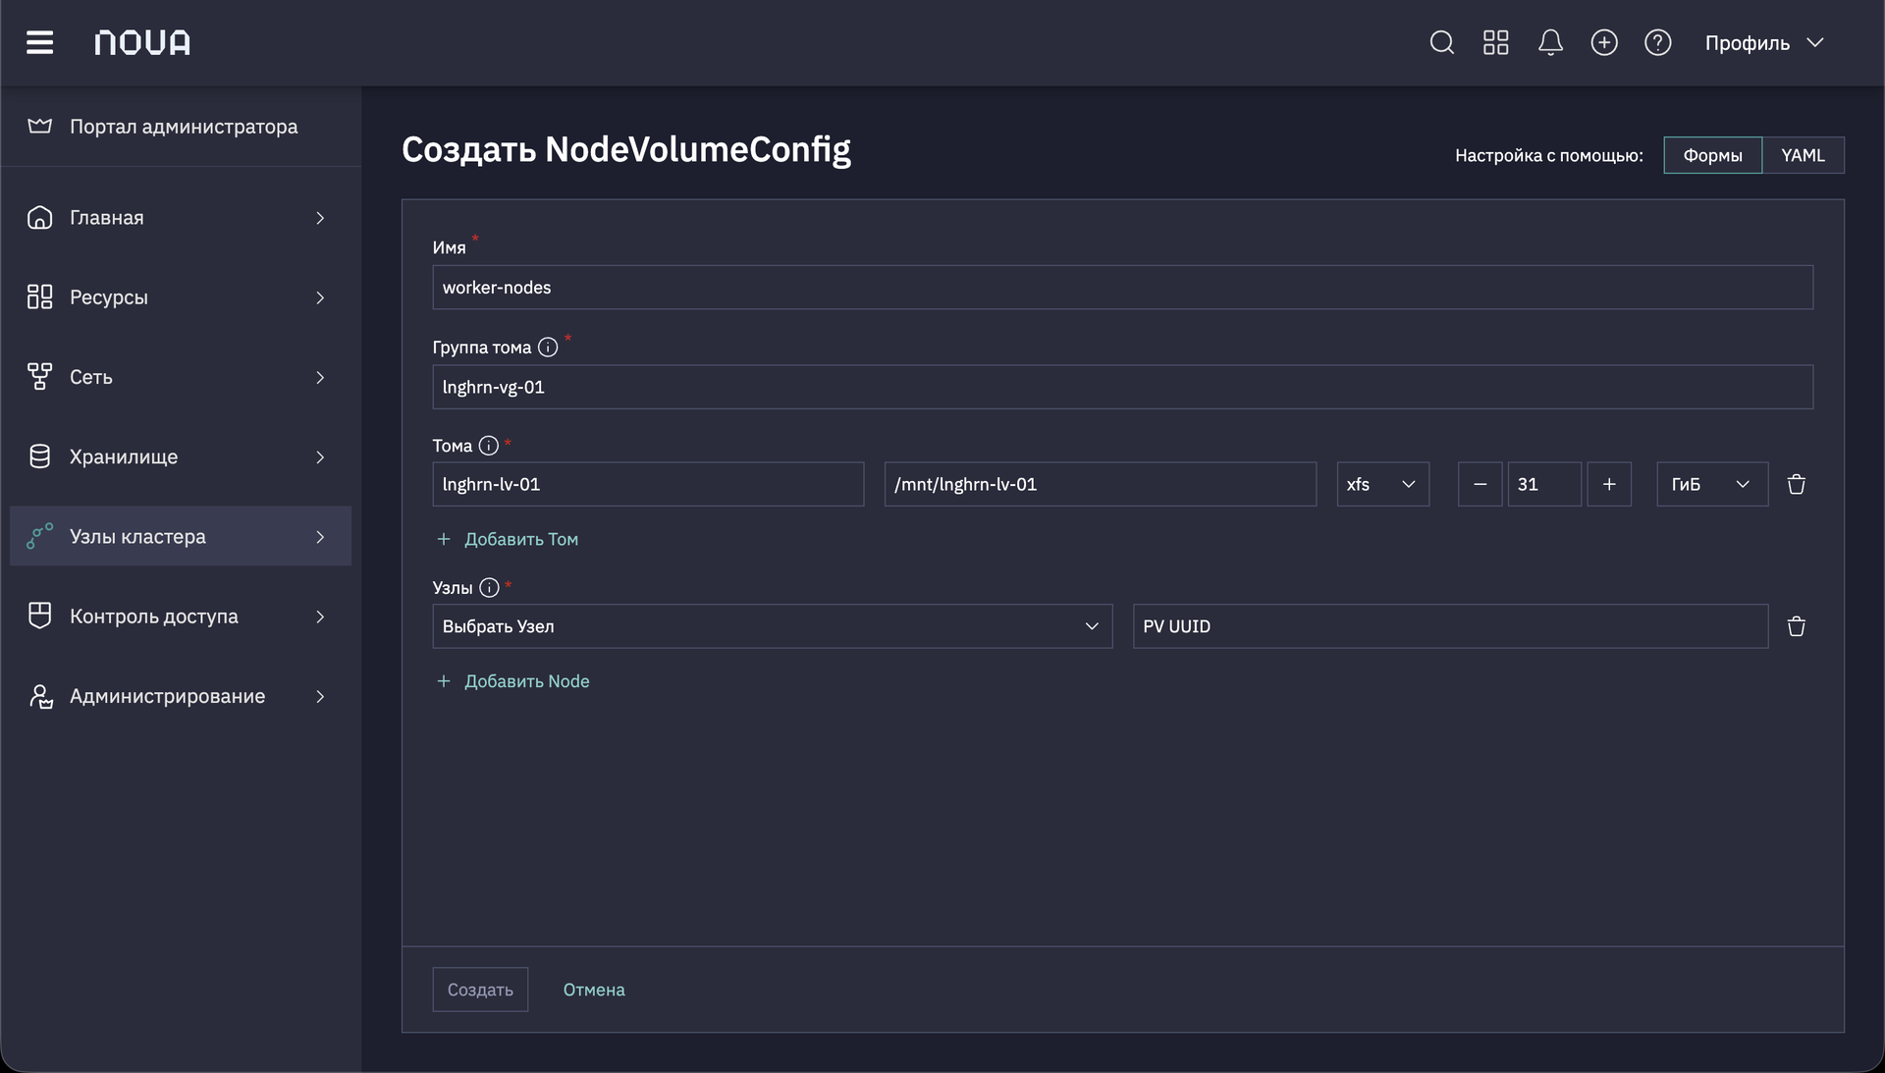The height and width of the screenshot is (1073, 1885).
Task: Delete the node row trash icon
Action: pos(1797,626)
